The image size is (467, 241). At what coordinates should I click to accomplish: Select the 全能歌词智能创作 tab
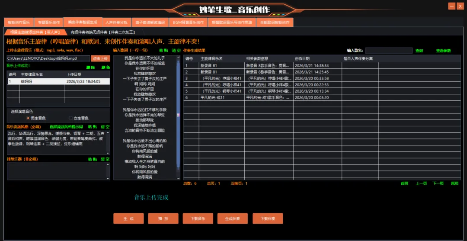275,22
